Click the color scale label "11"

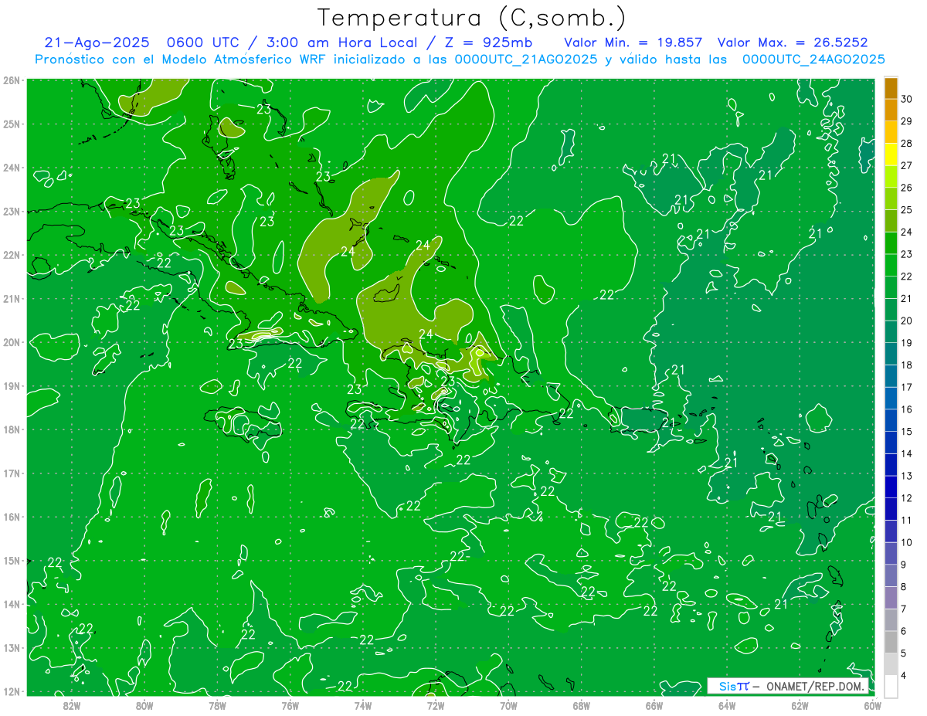click(x=907, y=520)
